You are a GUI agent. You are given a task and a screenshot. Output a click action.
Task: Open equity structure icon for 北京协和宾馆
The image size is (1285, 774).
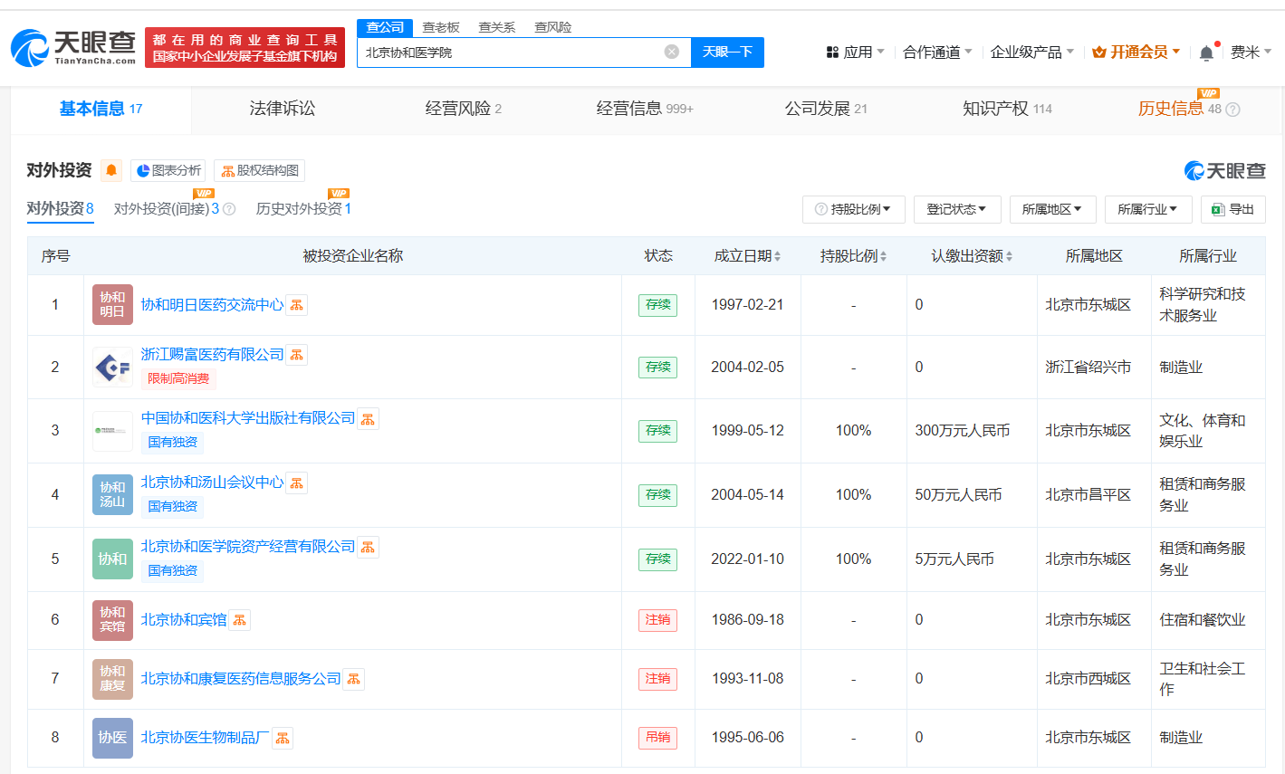pos(240,620)
